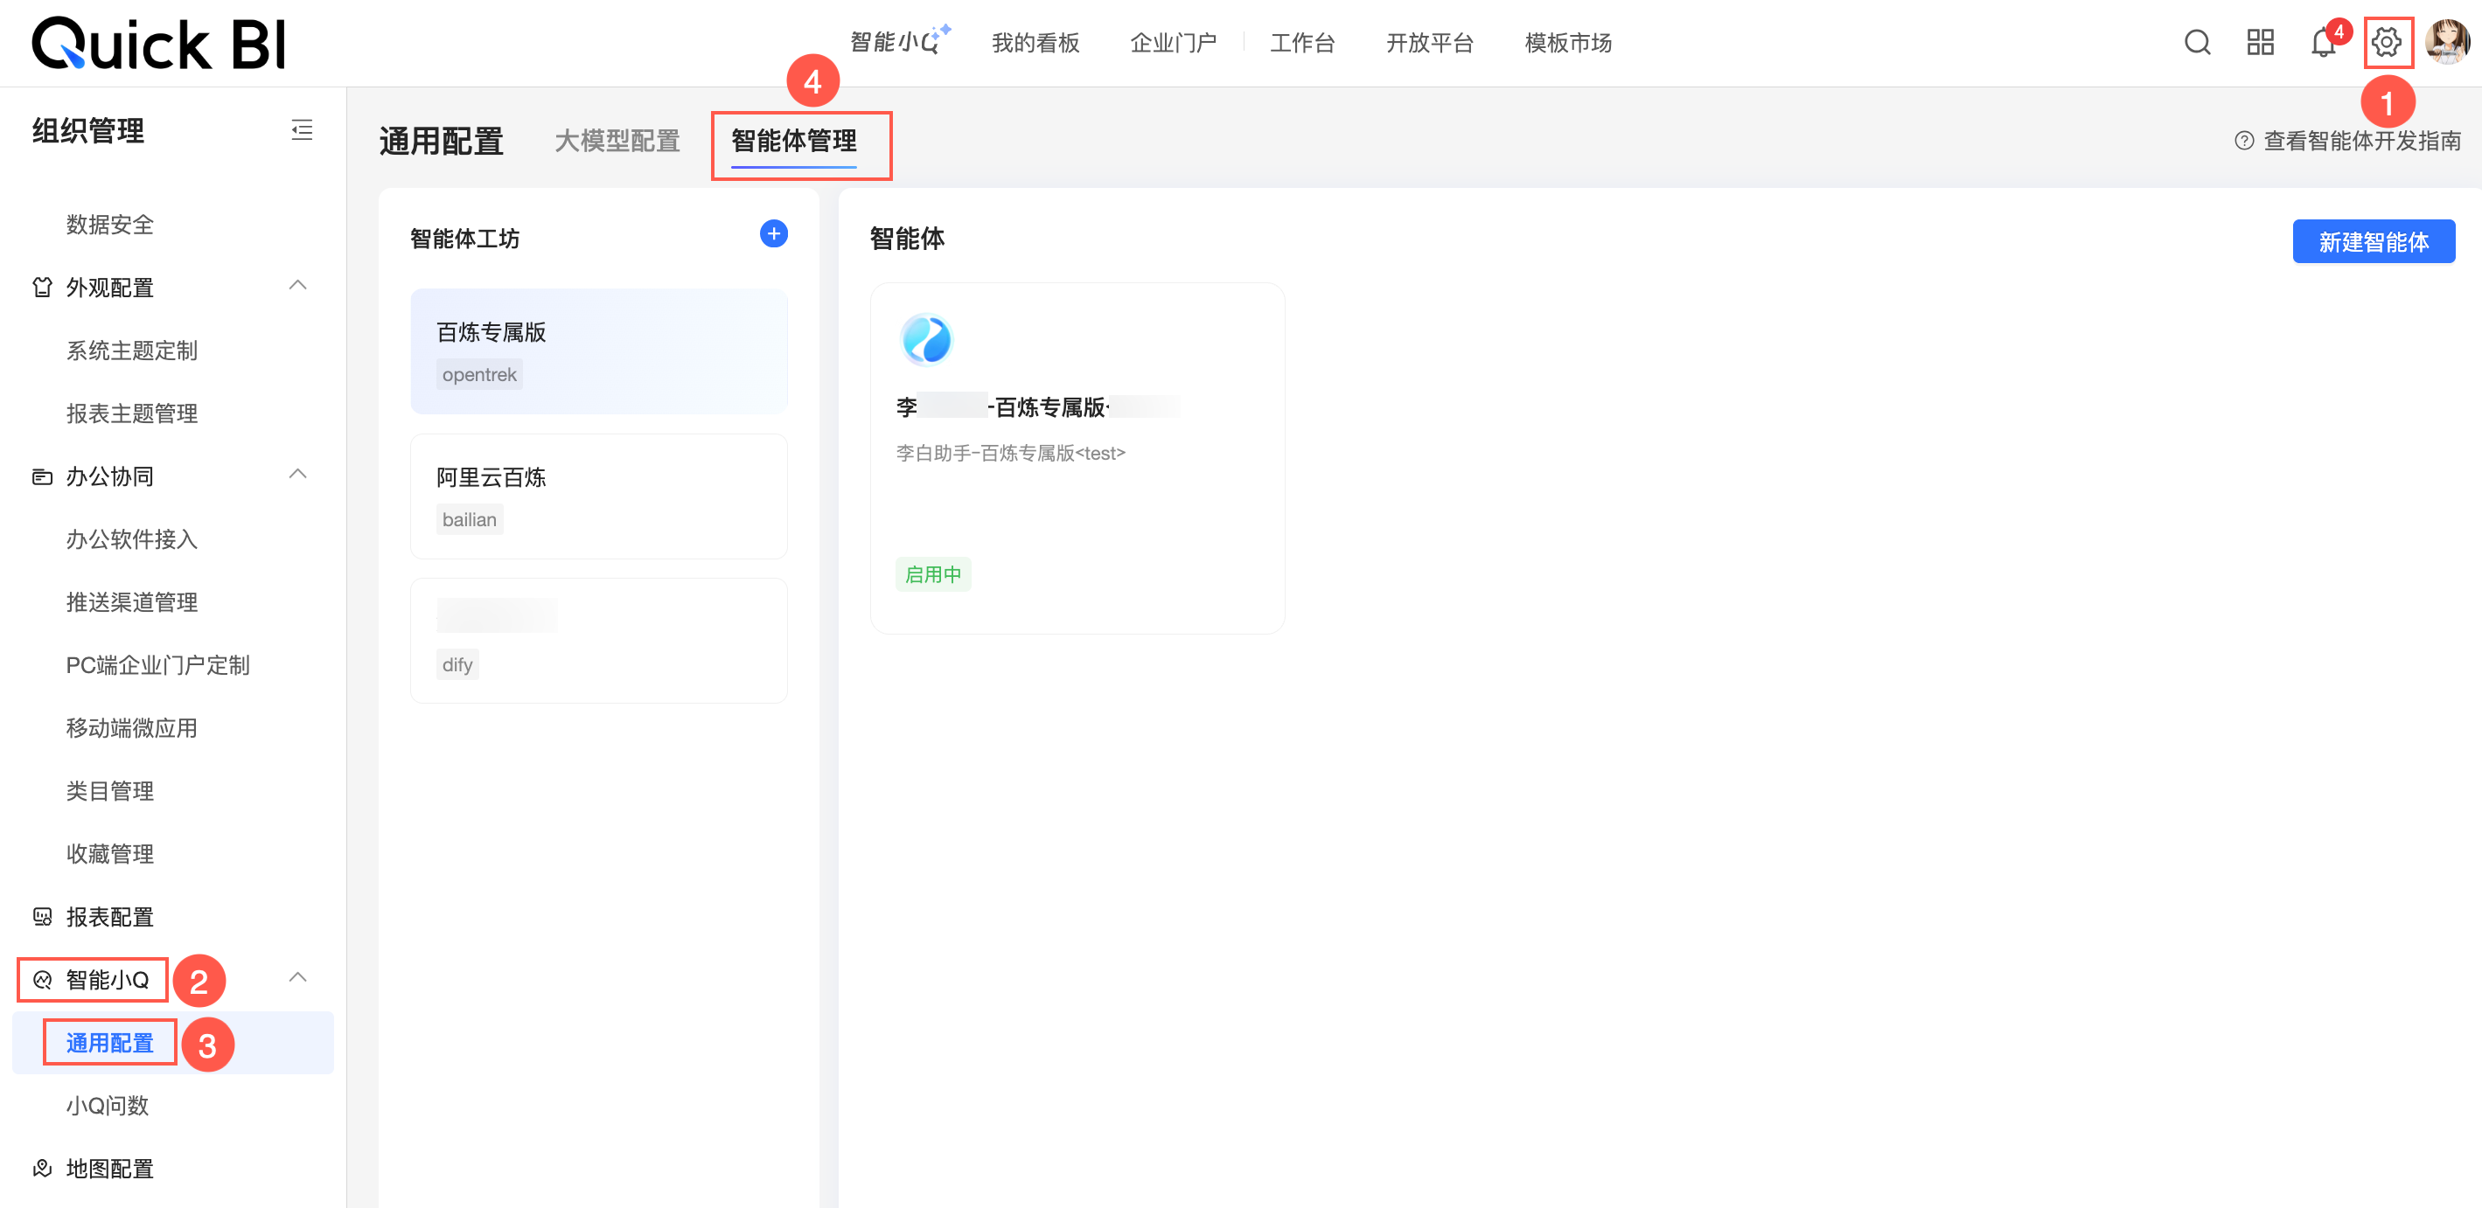Select 通用配置 under 智能小Q
This screenshot has height=1208, width=2482.
(x=110, y=1042)
